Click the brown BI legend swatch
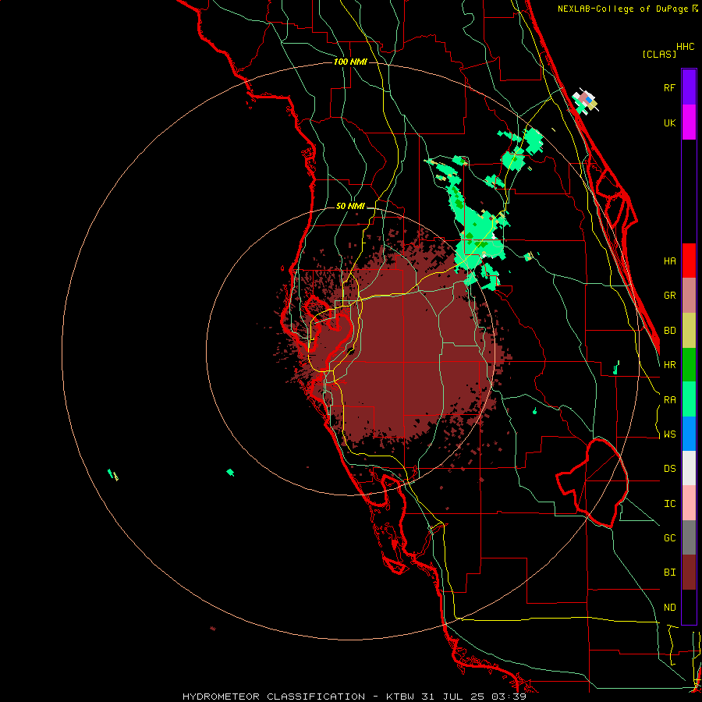Image resolution: width=702 pixels, height=702 pixels. (x=689, y=573)
